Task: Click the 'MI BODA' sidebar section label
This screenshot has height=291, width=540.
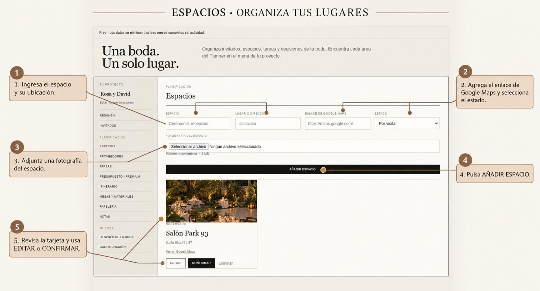Action: coord(107,229)
